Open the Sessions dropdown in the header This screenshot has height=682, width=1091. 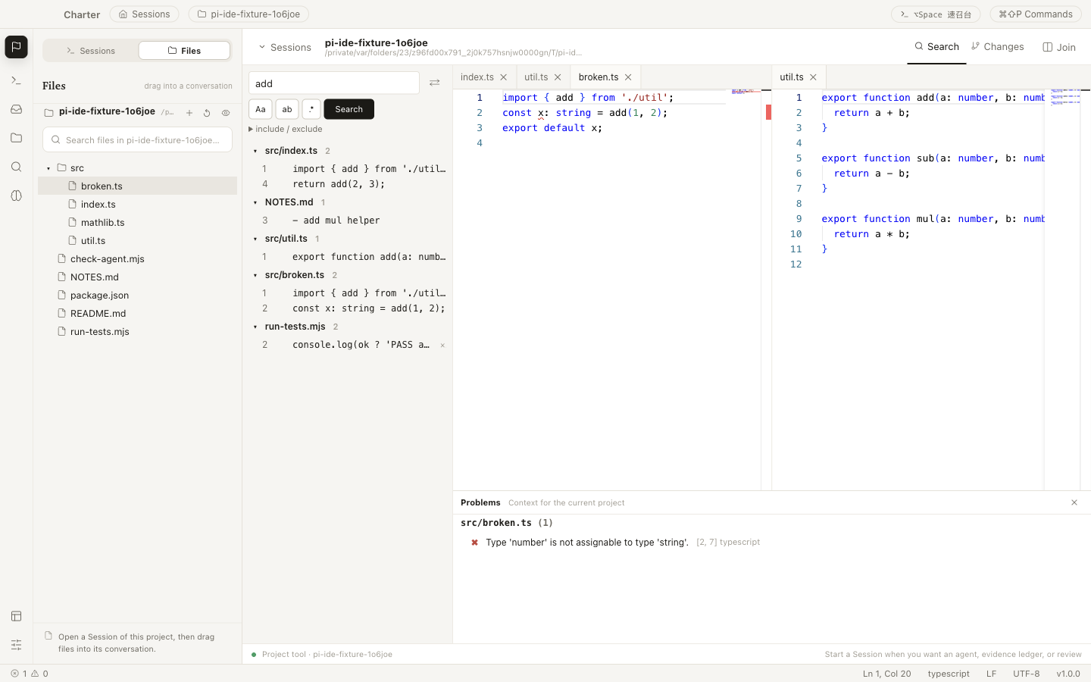pyautogui.click(x=285, y=47)
